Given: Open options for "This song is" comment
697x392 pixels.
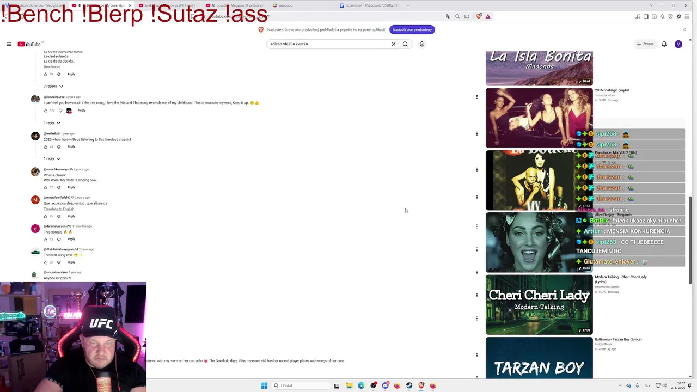Looking at the screenshot, I should click(x=477, y=226).
